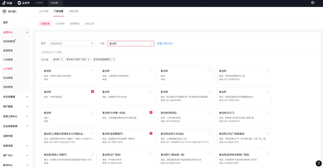Check the store at 上海师范大学奉贤校区
Image resolution: width=323 pixels, height=167 pixels.
click(151, 71)
